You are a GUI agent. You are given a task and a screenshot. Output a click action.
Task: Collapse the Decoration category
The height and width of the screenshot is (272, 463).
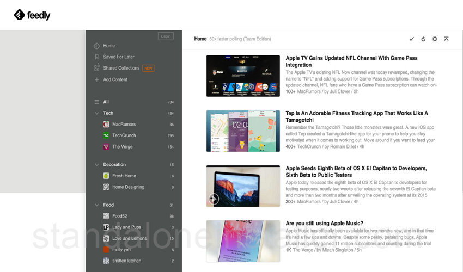[x=96, y=165]
